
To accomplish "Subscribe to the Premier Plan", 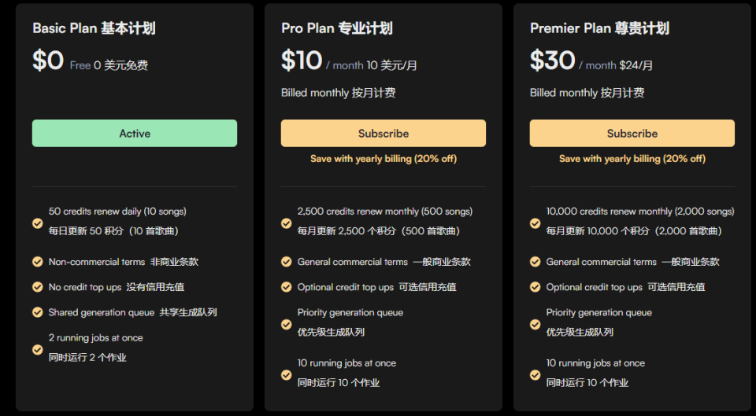I will tap(632, 134).
